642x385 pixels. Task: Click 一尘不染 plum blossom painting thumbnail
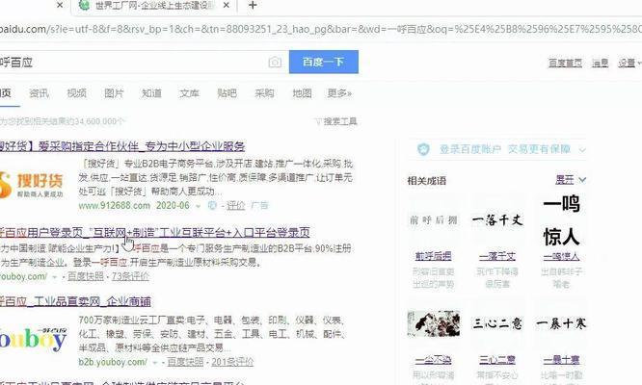433,323
